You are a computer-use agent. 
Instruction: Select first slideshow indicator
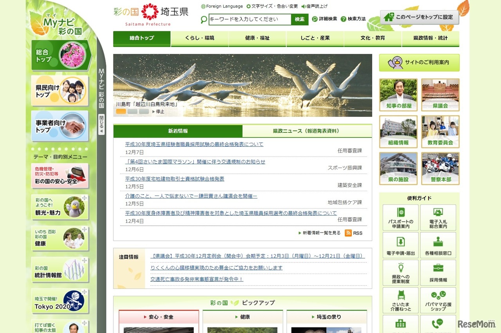[121, 111]
